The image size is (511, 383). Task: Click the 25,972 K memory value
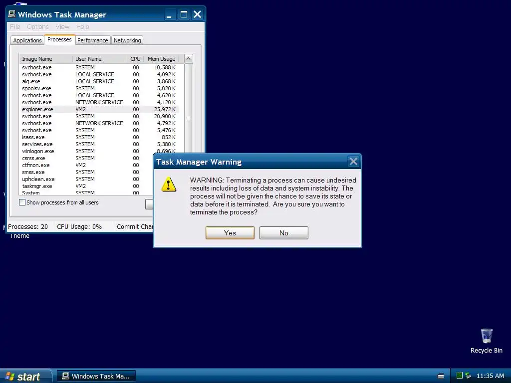165,109
